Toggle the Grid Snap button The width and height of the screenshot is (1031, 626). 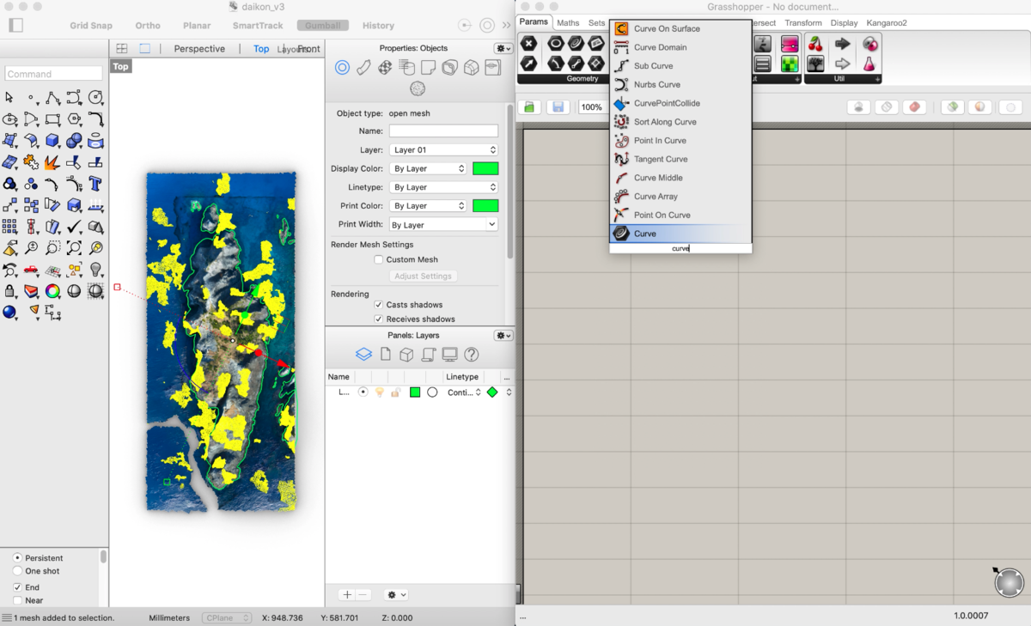pyautogui.click(x=91, y=26)
